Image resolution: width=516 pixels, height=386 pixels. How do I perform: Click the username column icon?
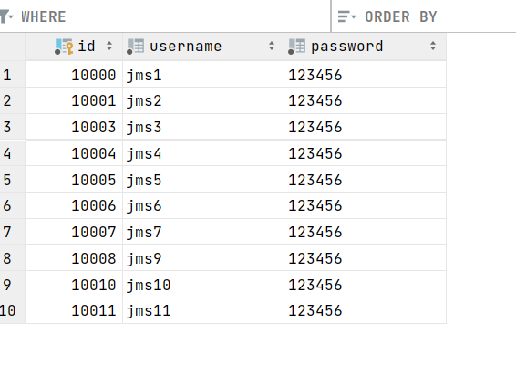tap(135, 47)
